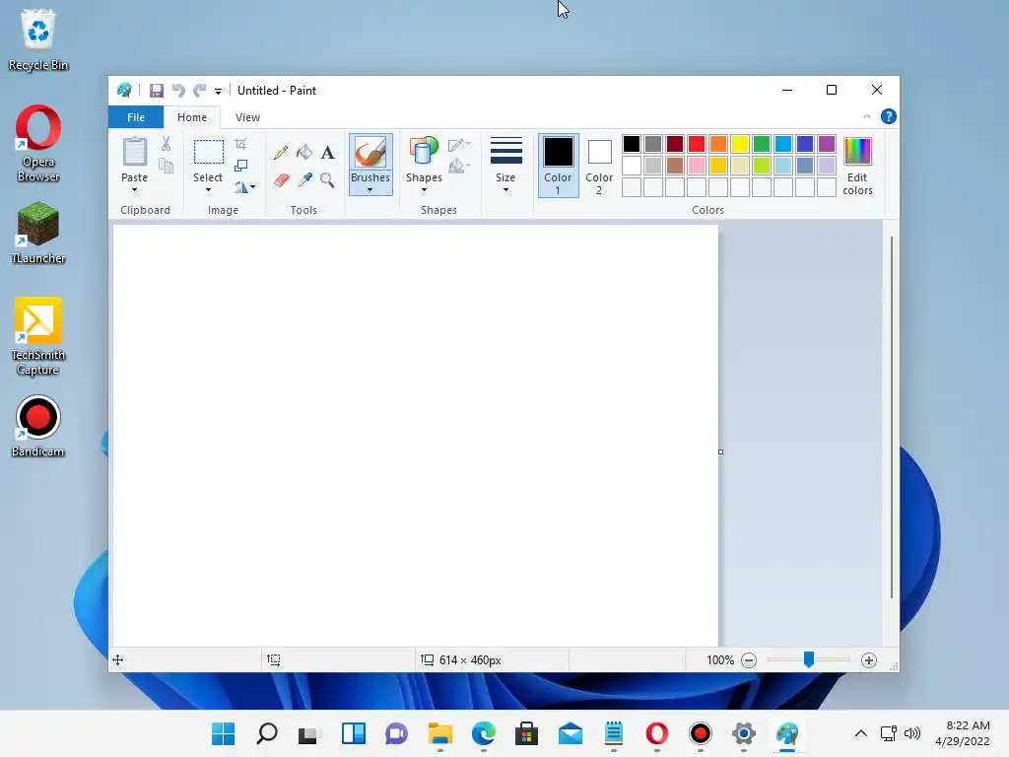Select the Magnifier tool
The image size is (1009, 757).
tap(327, 179)
